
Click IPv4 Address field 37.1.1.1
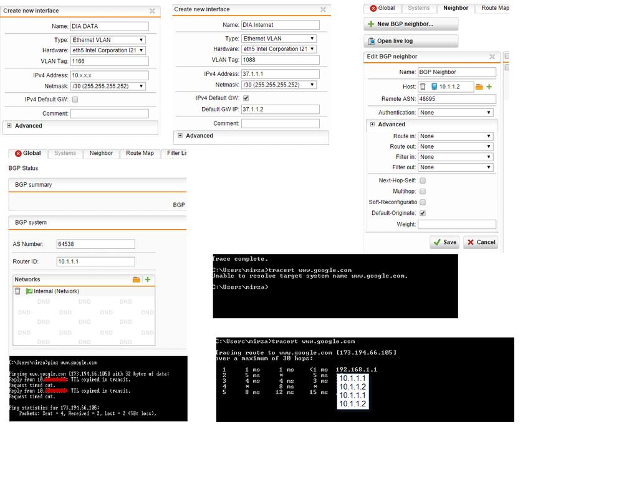(x=281, y=73)
